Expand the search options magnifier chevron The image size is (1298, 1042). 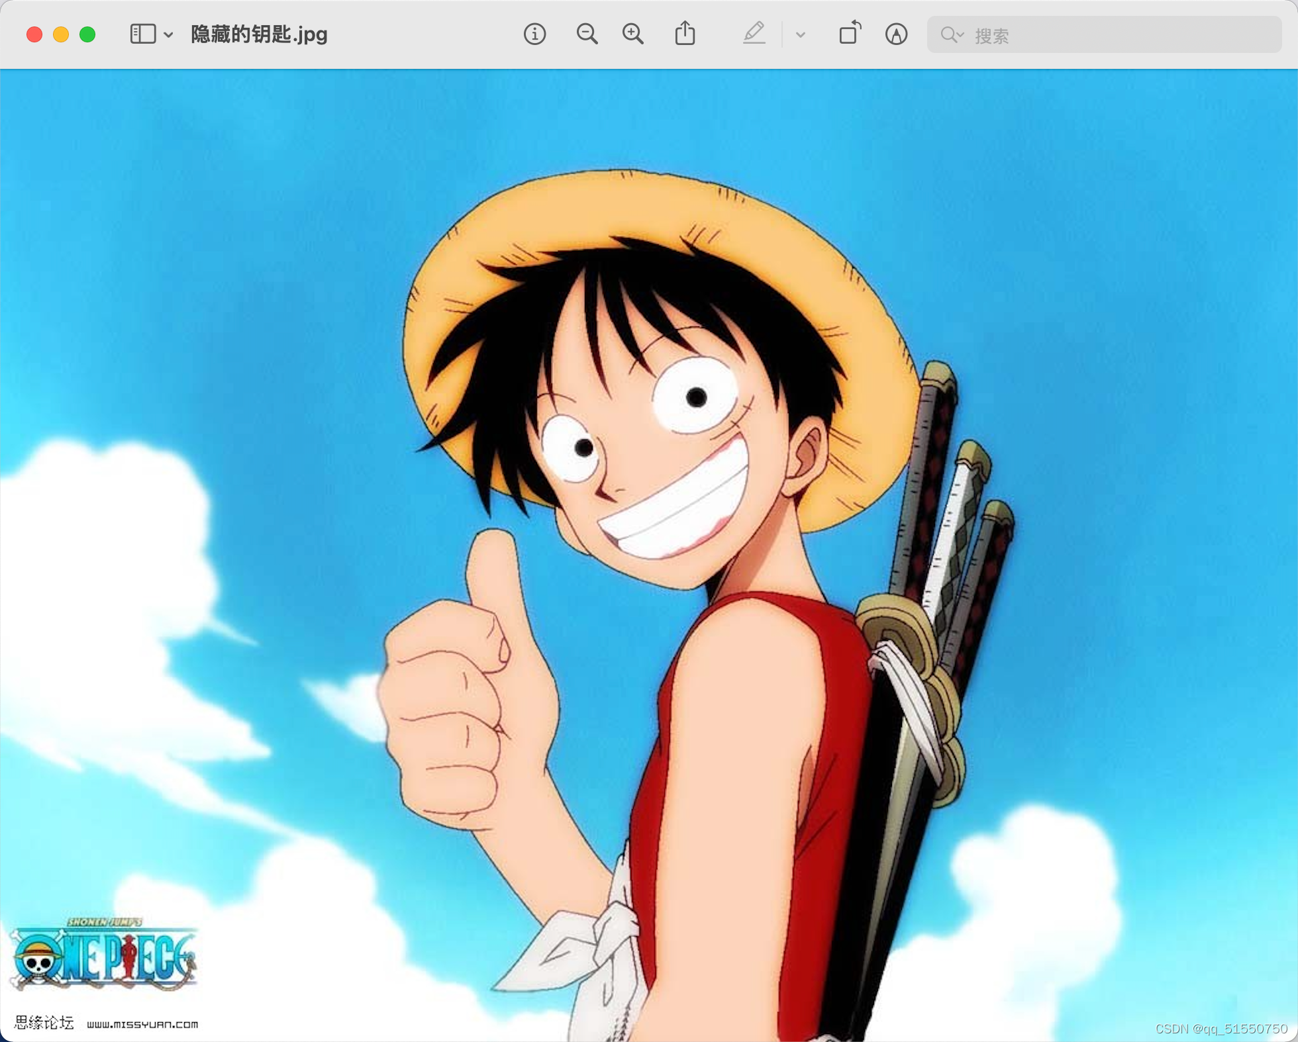[x=952, y=35]
